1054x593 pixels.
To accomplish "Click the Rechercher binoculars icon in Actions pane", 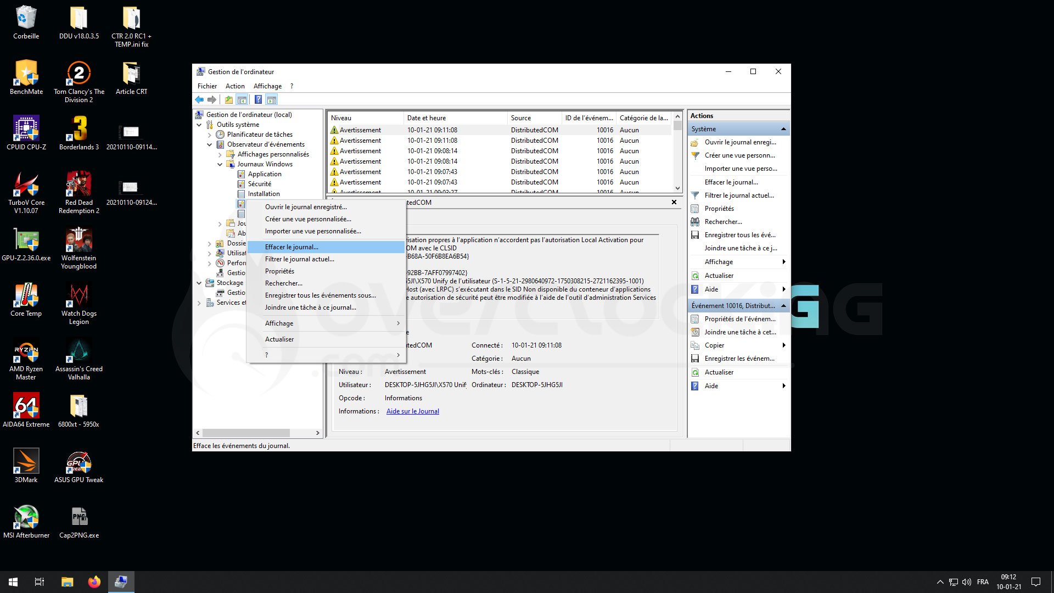I will coord(695,222).
